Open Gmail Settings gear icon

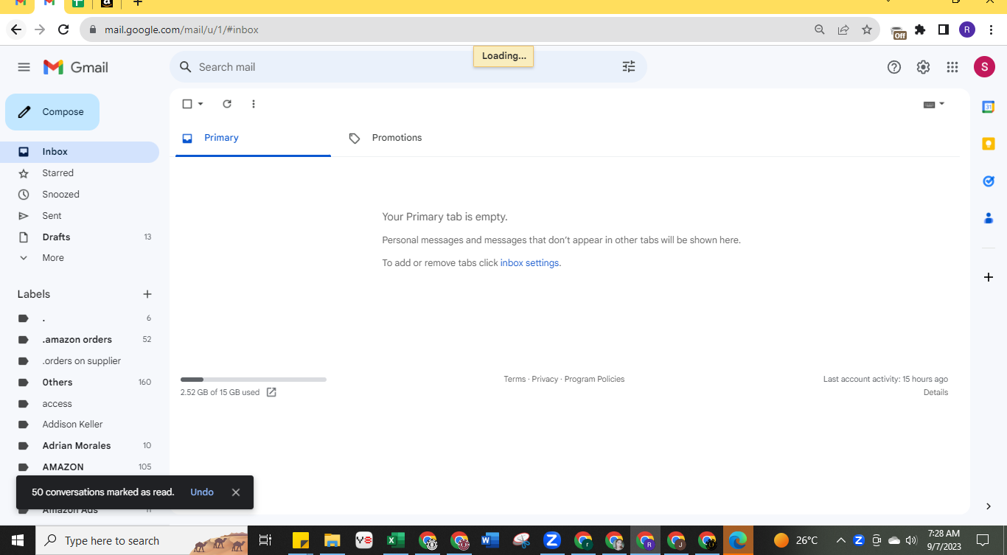[x=923, y=67]
